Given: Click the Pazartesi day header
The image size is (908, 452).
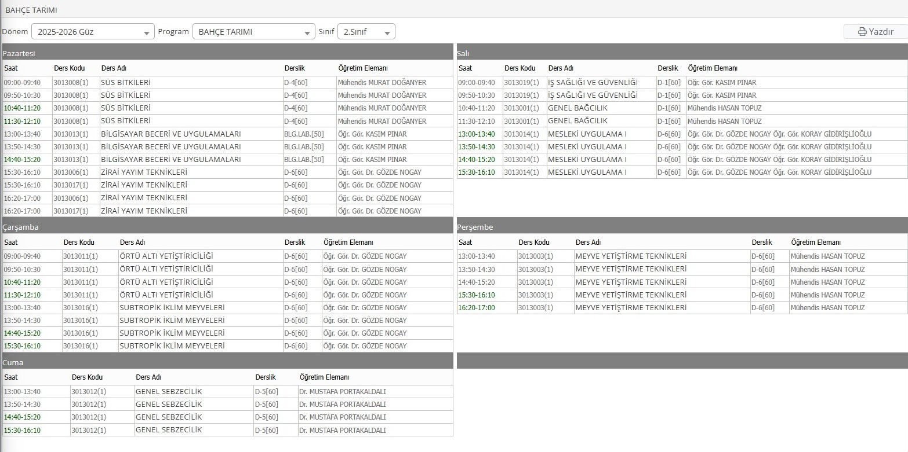Looking at the screenshot, I should point(227,52).
